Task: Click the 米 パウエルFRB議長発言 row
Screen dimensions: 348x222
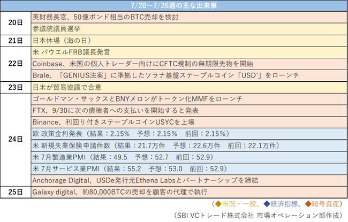Action: 189,52
